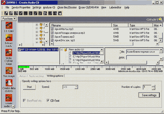The image size is (164, 114).
Task: Click the Start button
Action: point(29,87)
